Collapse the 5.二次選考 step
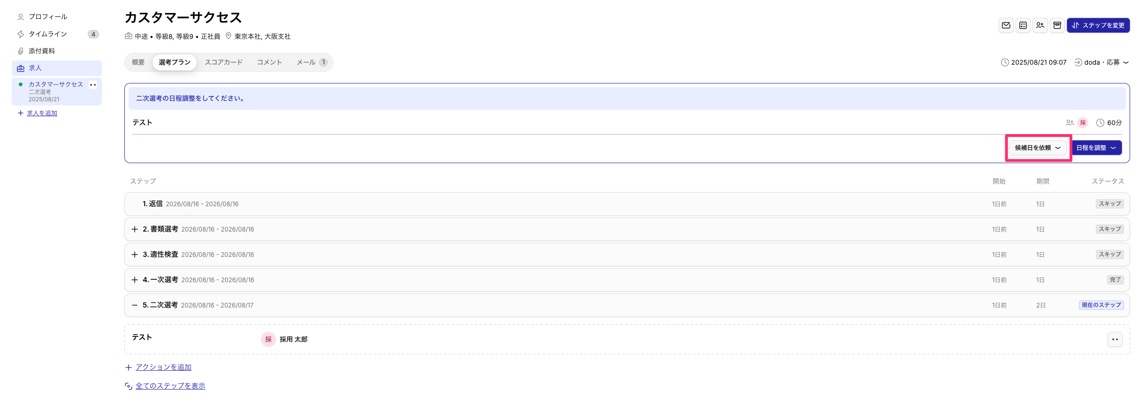This screenshot has width=1147, height=405. 135,305
